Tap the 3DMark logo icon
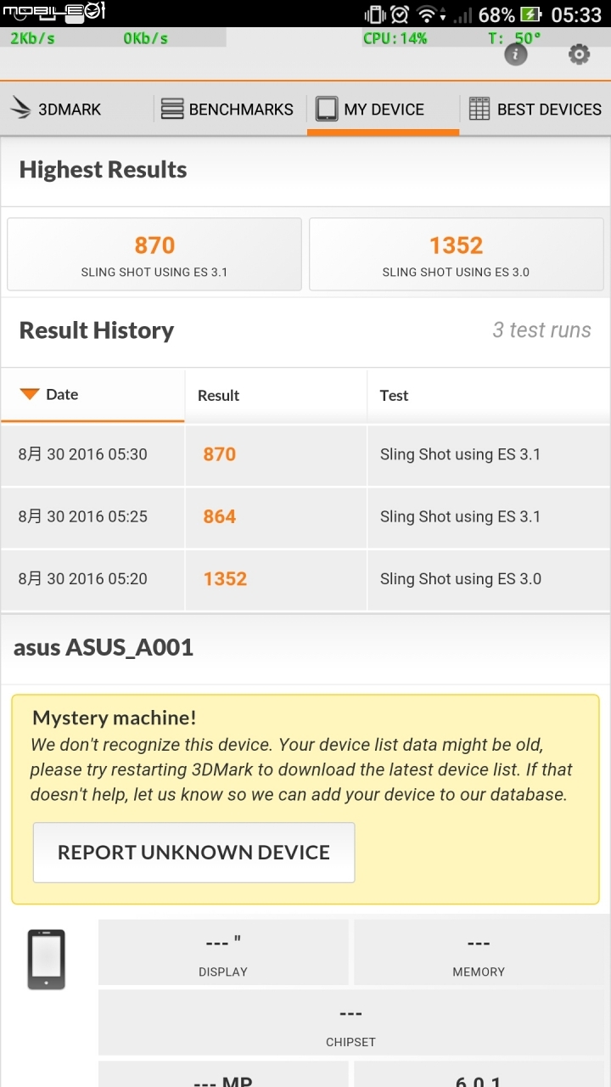The width and height of the screenshot is (611, 1087). click(20, 109)
